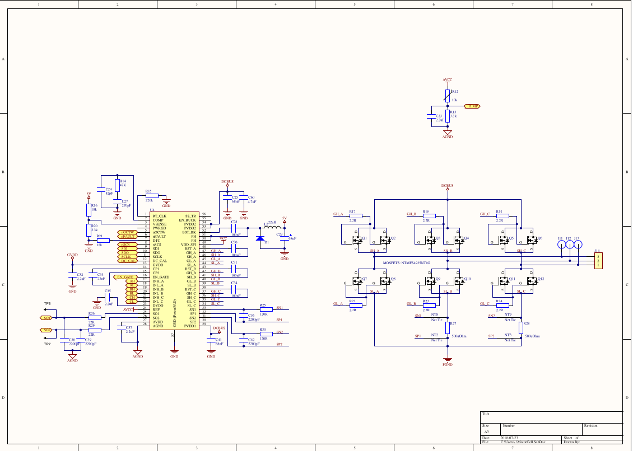
Task: Click the NT8 Net Tie label
Action: [x=434, y=314]
